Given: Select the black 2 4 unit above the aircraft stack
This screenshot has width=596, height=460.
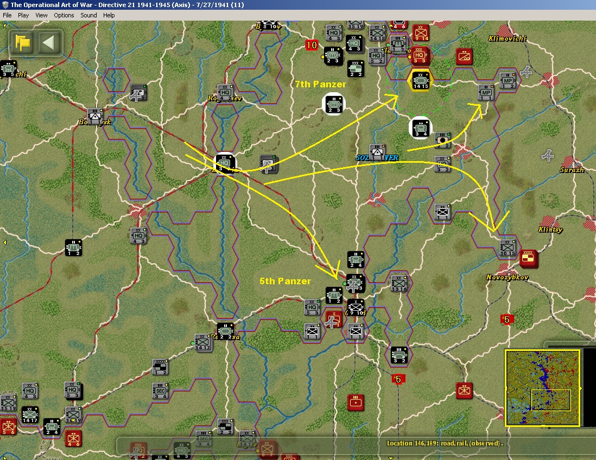Looking at the screenshot, I should tap(356, 259).
